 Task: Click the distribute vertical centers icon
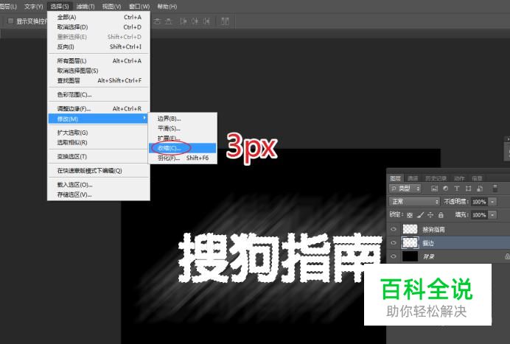158,21
